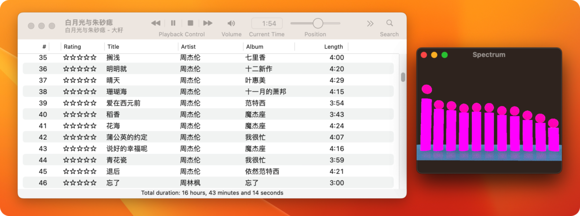Click album cell 范特西
The image size is (580, 216).
click(x=256, y=103)
